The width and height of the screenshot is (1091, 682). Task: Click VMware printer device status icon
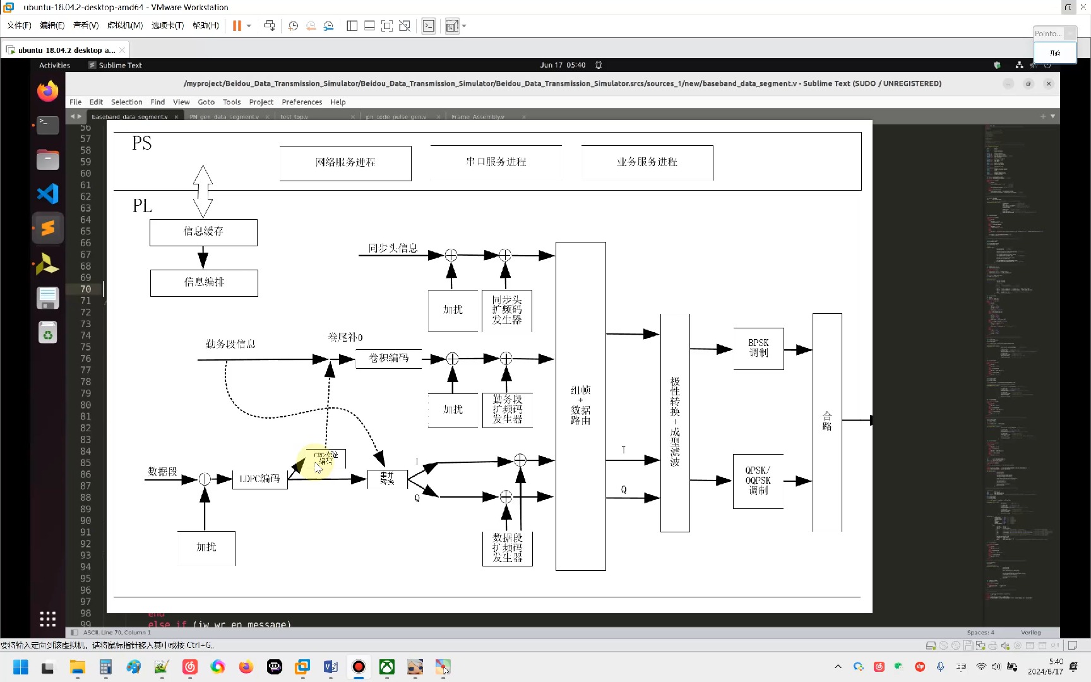(x=993, y=645)
